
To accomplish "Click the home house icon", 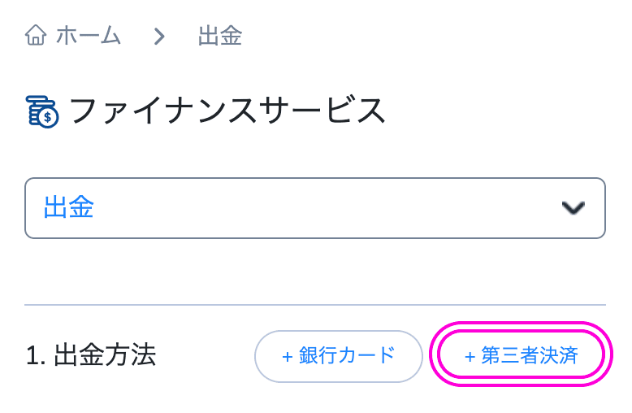I will (36, 35).
